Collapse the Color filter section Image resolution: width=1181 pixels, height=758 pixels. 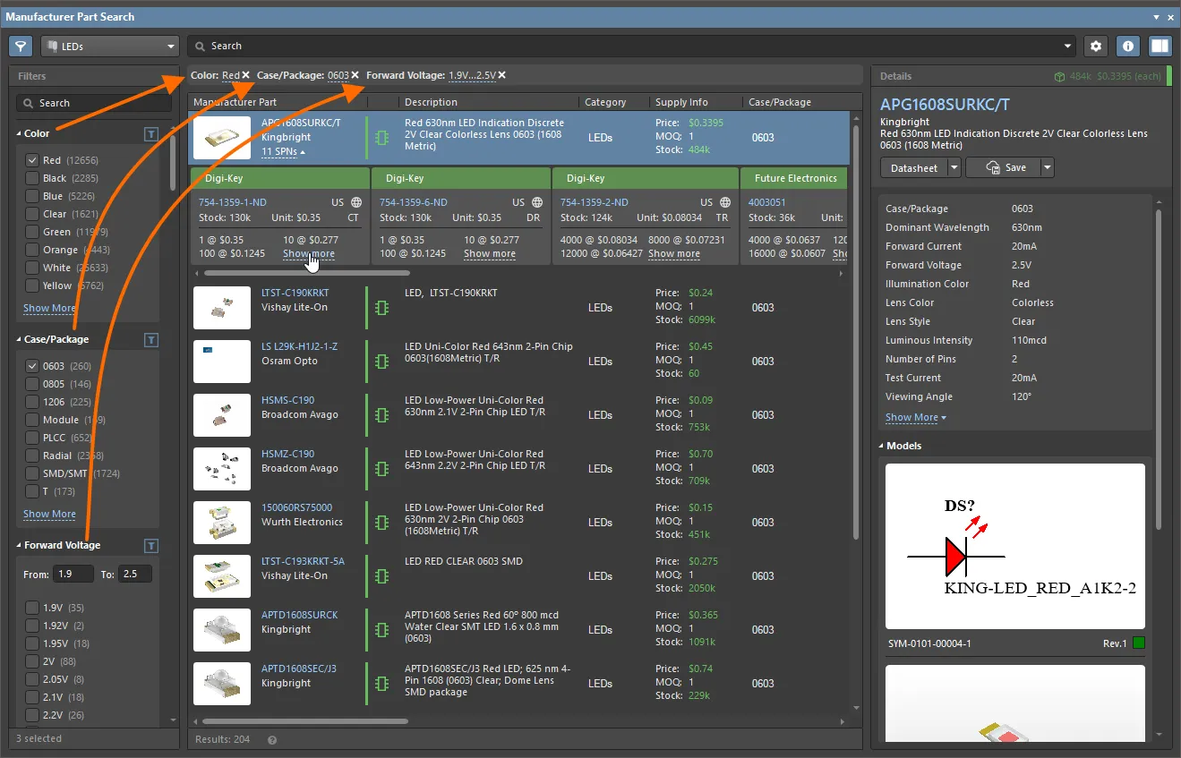19,134
